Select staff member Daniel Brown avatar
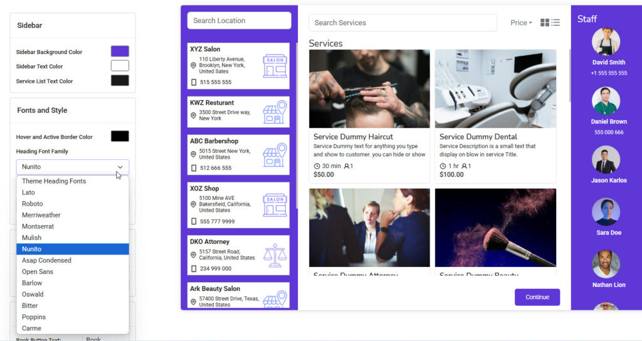The image size is (642, 341). [x=606, y=101]
